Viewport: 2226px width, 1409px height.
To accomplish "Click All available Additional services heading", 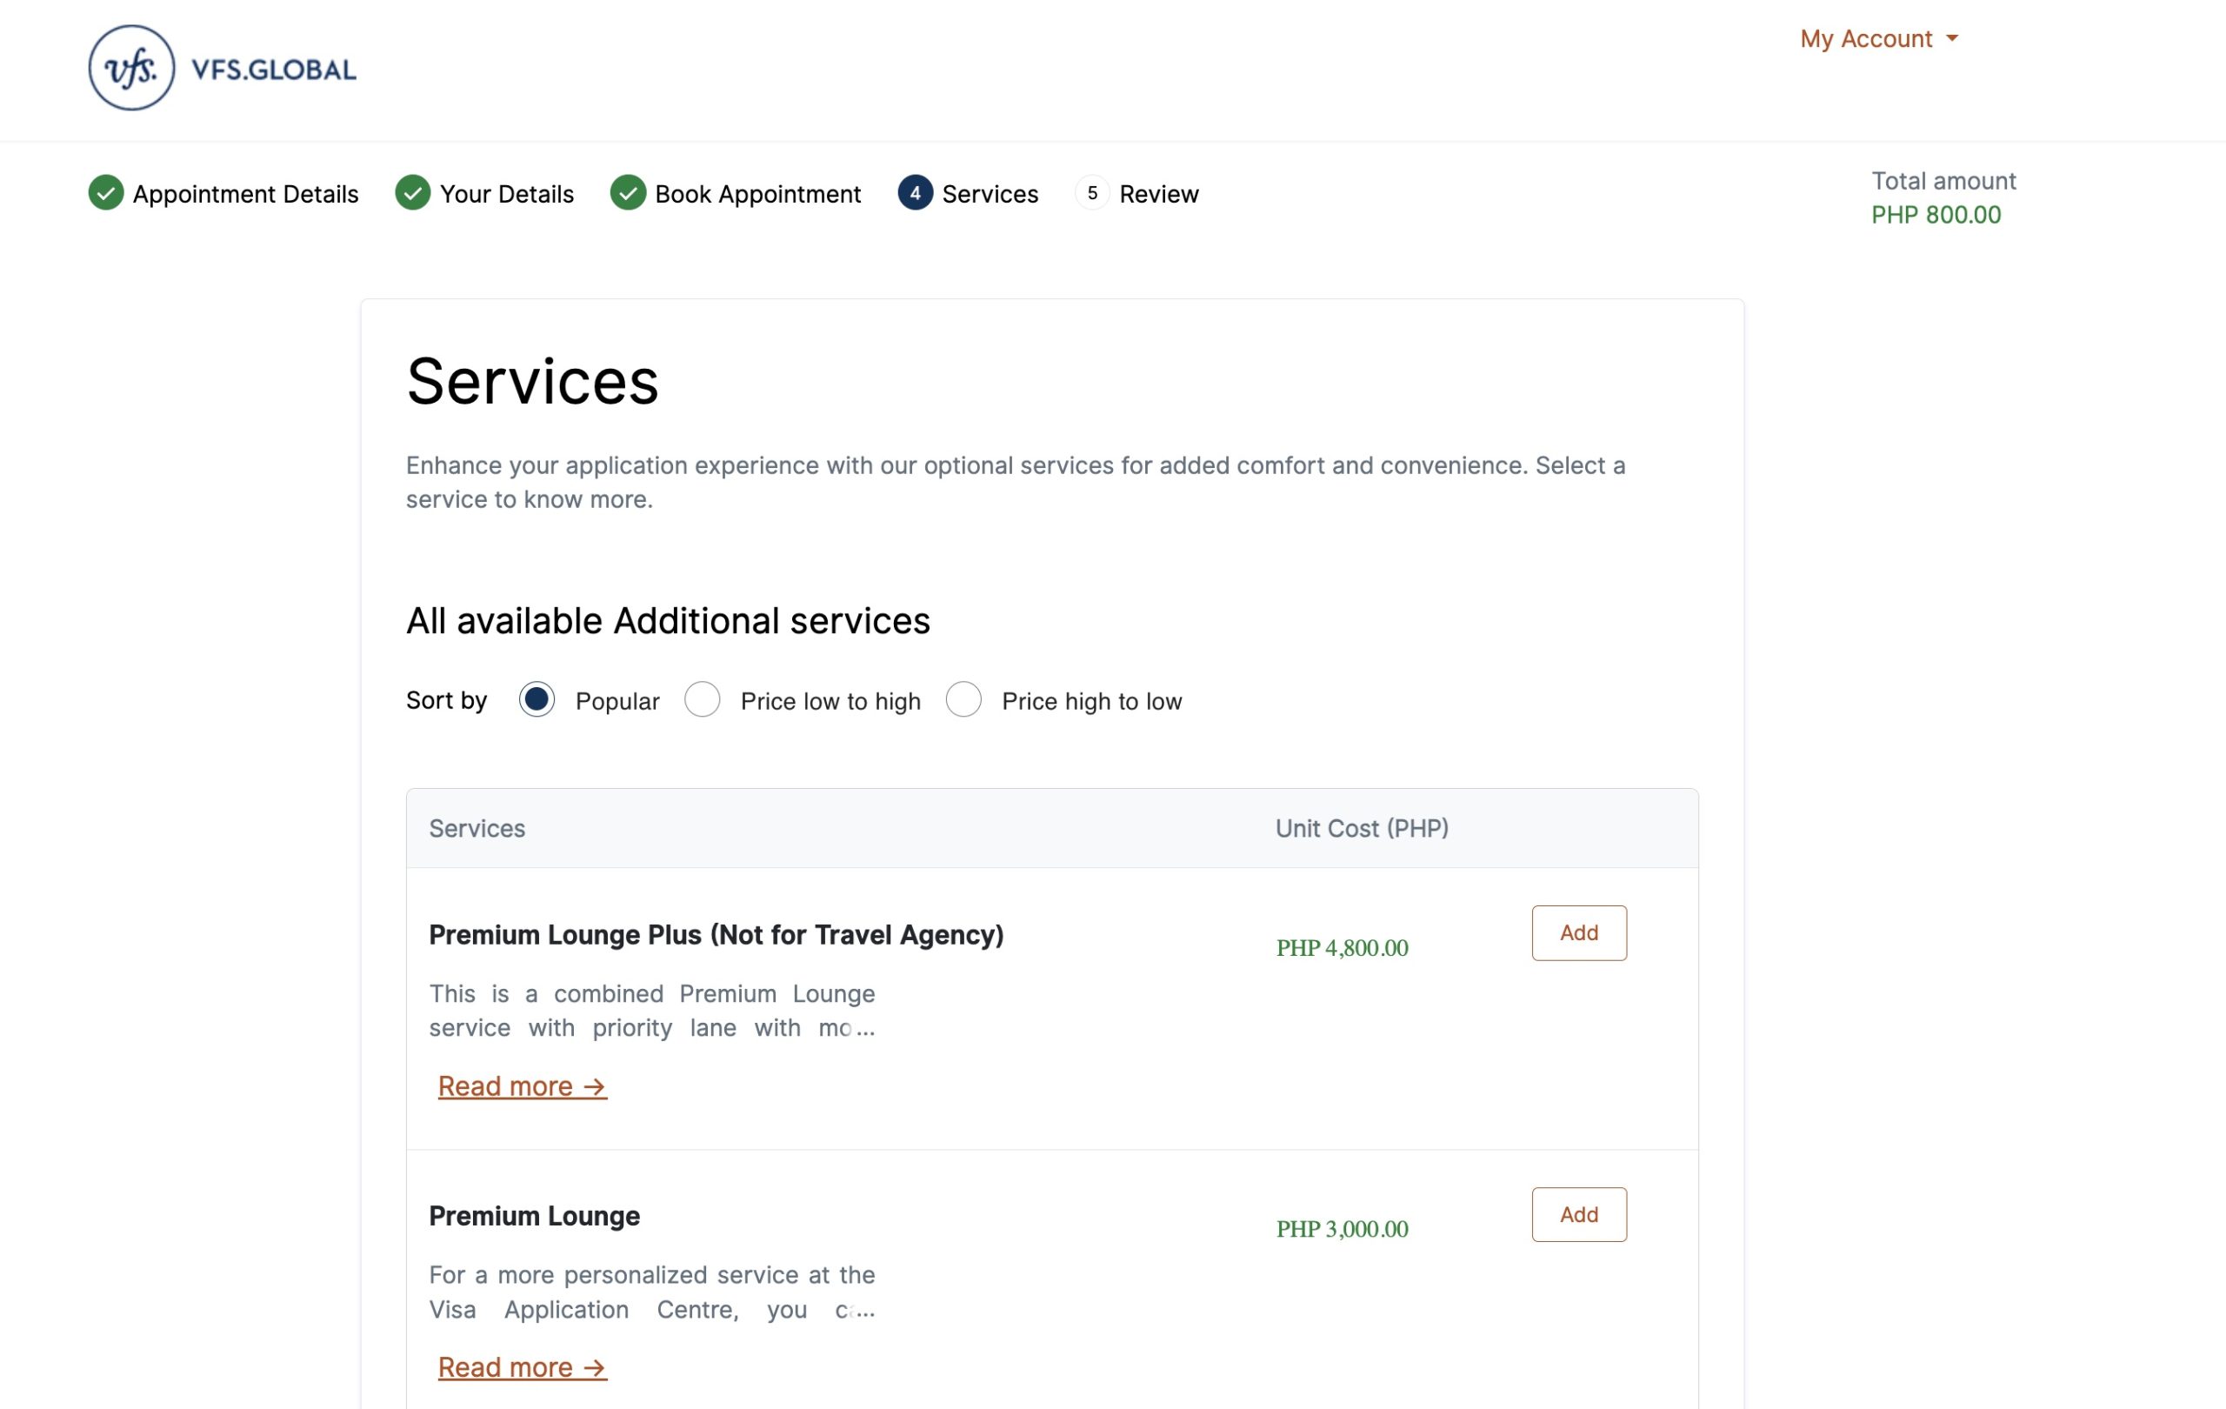I will click(669, 620).
